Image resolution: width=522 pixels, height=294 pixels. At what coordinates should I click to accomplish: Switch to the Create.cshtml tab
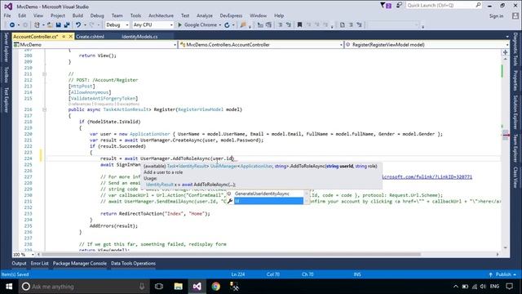tap(91, 36)
